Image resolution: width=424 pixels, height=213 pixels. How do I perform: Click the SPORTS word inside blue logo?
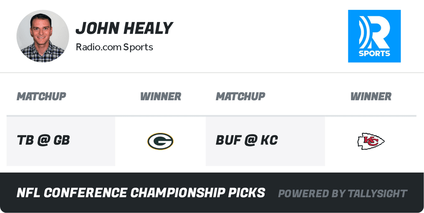pos(374,54)
